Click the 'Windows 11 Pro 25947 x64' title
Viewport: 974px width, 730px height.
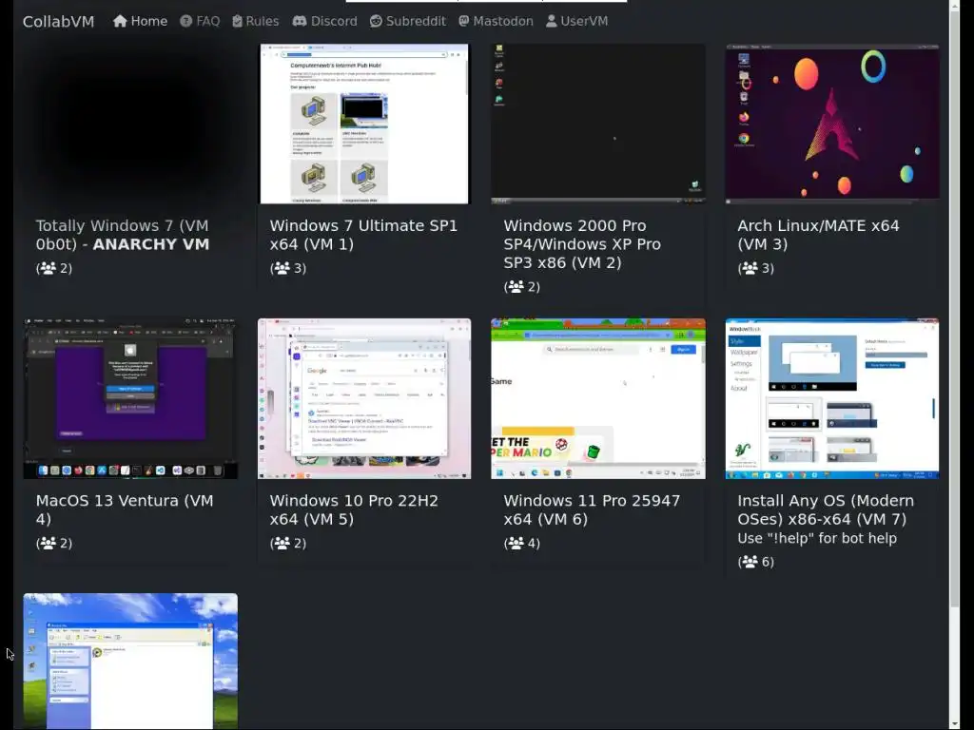coord(592,509)
